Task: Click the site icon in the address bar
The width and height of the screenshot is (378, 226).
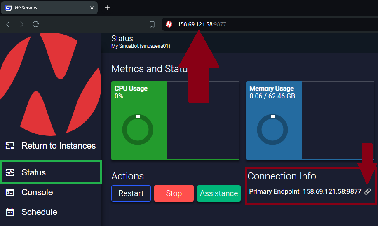Action: [169, 25]
